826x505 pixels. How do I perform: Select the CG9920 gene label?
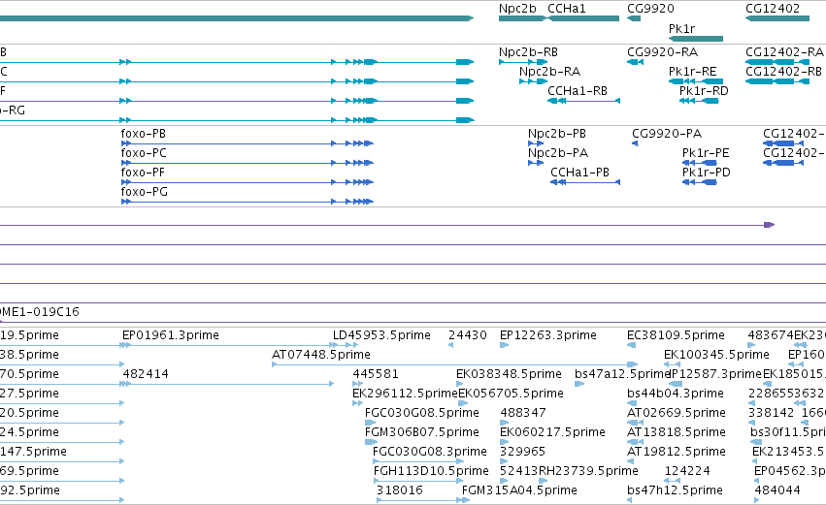pos(650,9)
